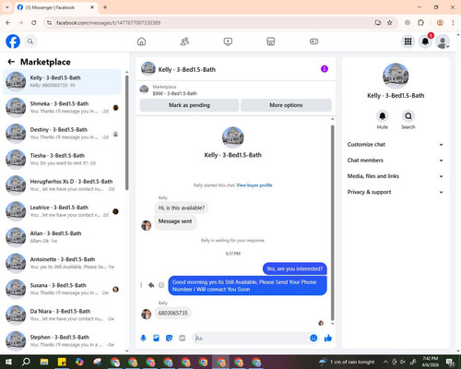Open Allan - 3-Bed1.5-Bath conversation
461x369 pixels.
[62, 237]
